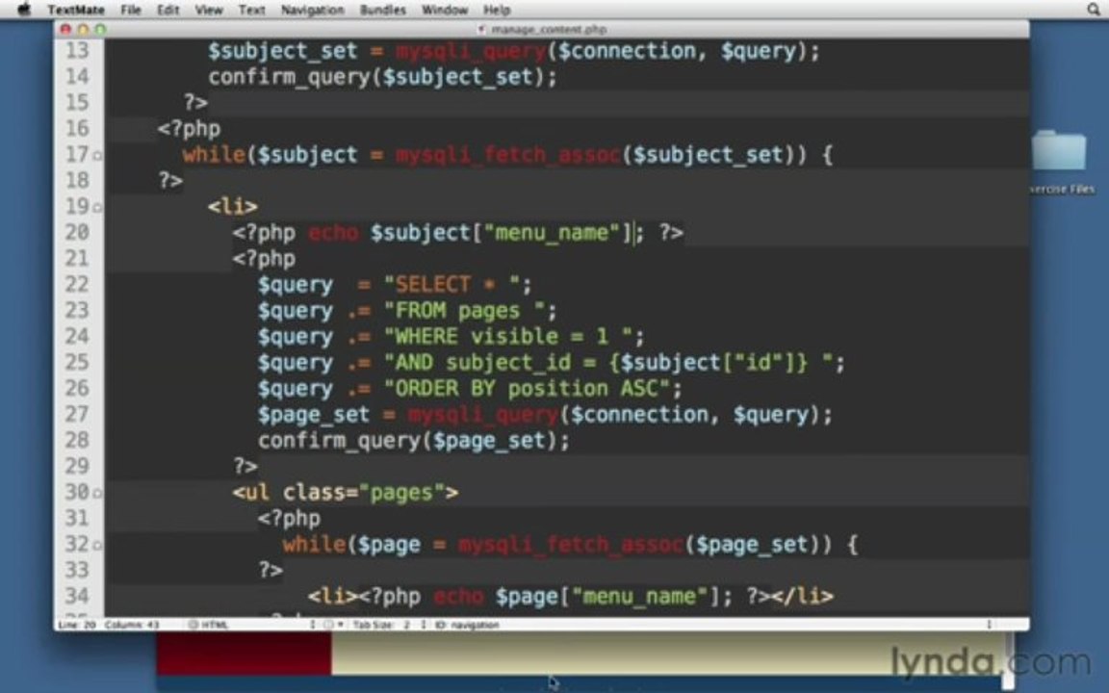Open the Apple menu

23,10
